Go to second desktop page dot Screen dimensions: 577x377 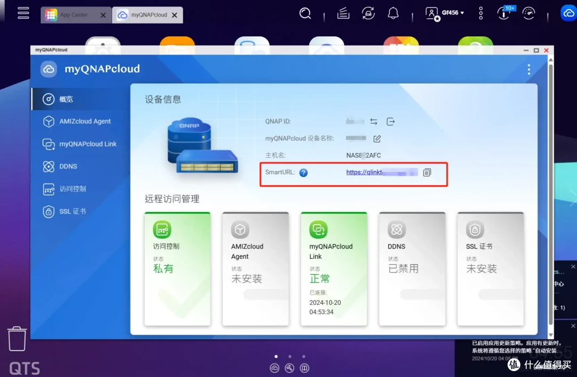tap(290, 356)
